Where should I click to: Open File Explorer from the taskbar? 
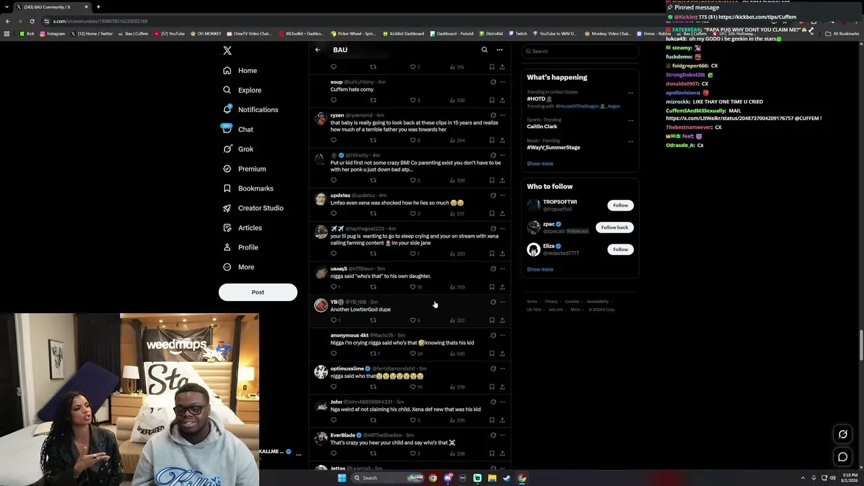[x=492, y=478]
